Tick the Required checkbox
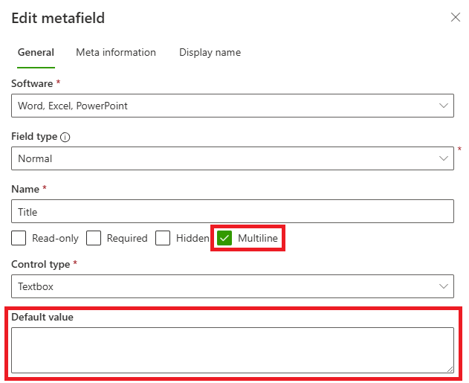469x383 pixels. (x=94, y=238)
